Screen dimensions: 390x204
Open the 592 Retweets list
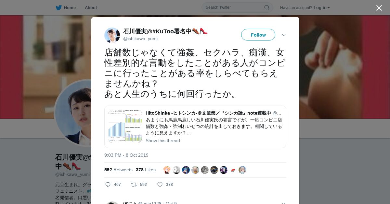point(118,170)
